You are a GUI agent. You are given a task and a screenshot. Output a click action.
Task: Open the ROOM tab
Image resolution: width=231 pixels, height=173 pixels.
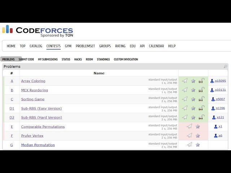tap(89, 59)
